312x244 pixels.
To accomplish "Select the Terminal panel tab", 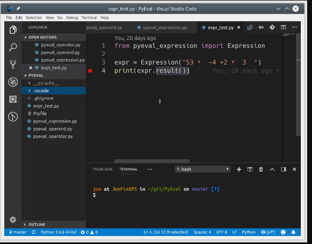I will [129, 169].
